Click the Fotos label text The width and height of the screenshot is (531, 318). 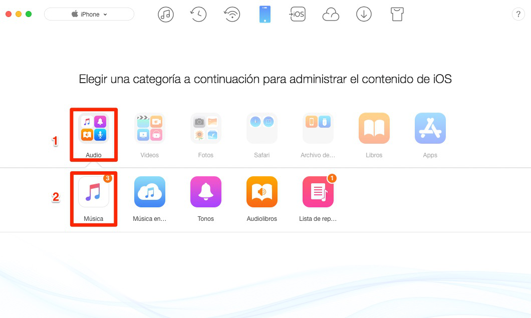pos(206,155)
